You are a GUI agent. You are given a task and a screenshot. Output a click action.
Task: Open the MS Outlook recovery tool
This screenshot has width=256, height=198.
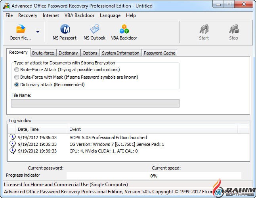point(94,32)
